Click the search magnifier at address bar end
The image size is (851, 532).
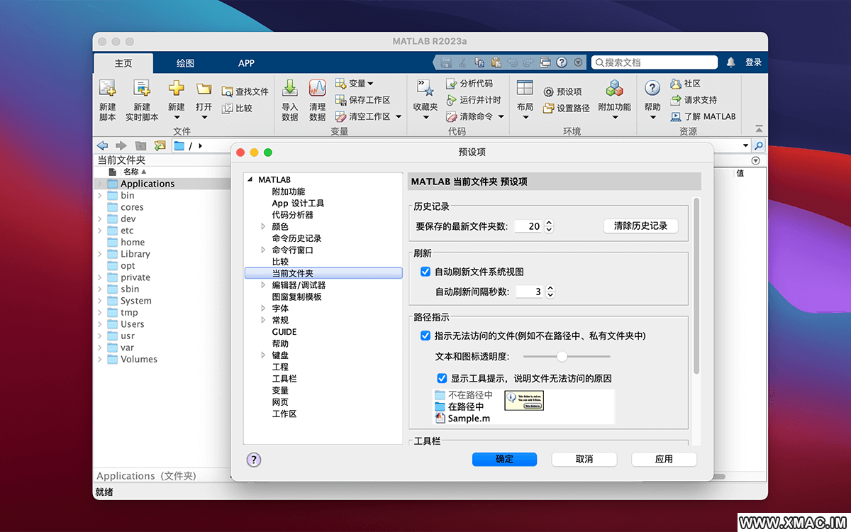click(x=759, y=145)
